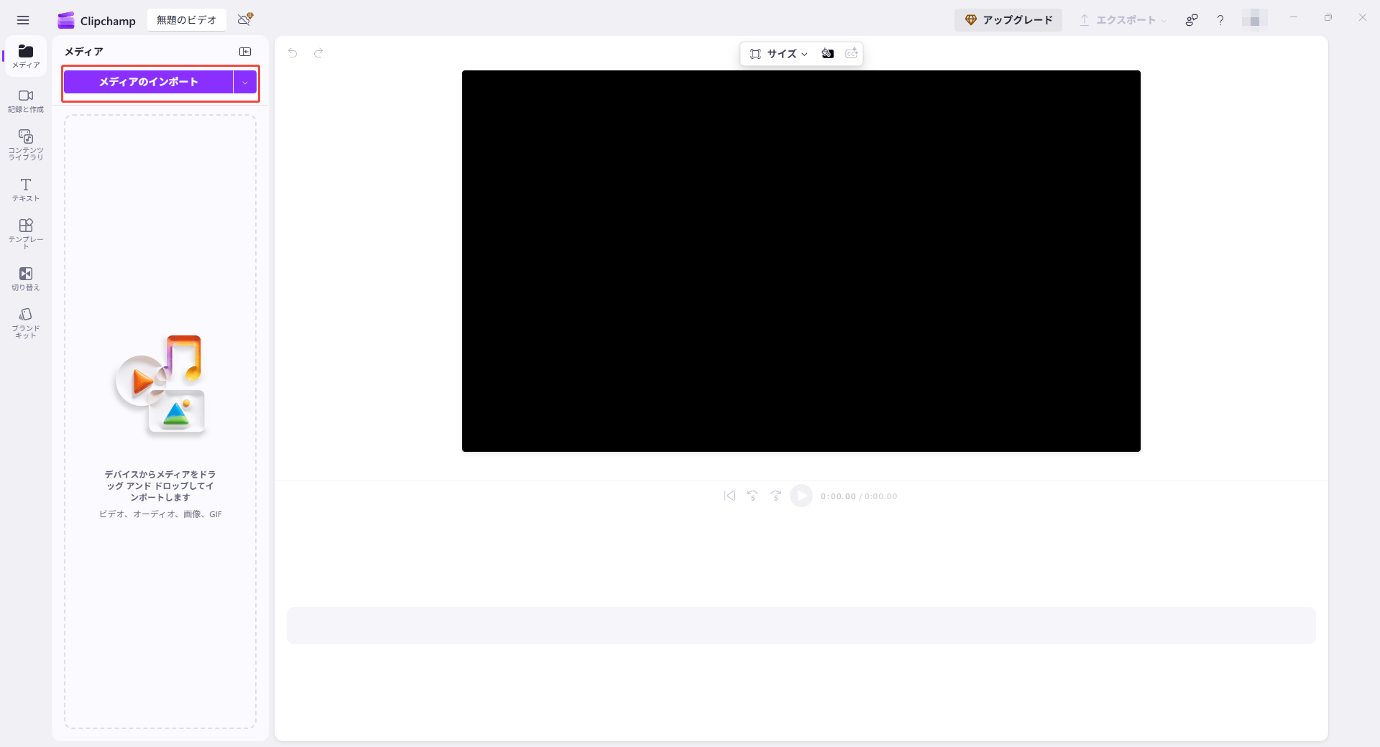Screen dimensions: 1380x747
Task: Open the ブランドキット panel
Action: pos(25,322)
